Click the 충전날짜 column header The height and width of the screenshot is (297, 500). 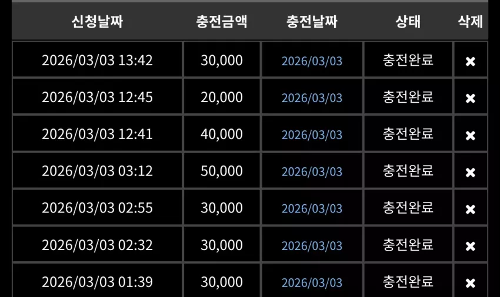pyautogui.click(x=312, y=22)
